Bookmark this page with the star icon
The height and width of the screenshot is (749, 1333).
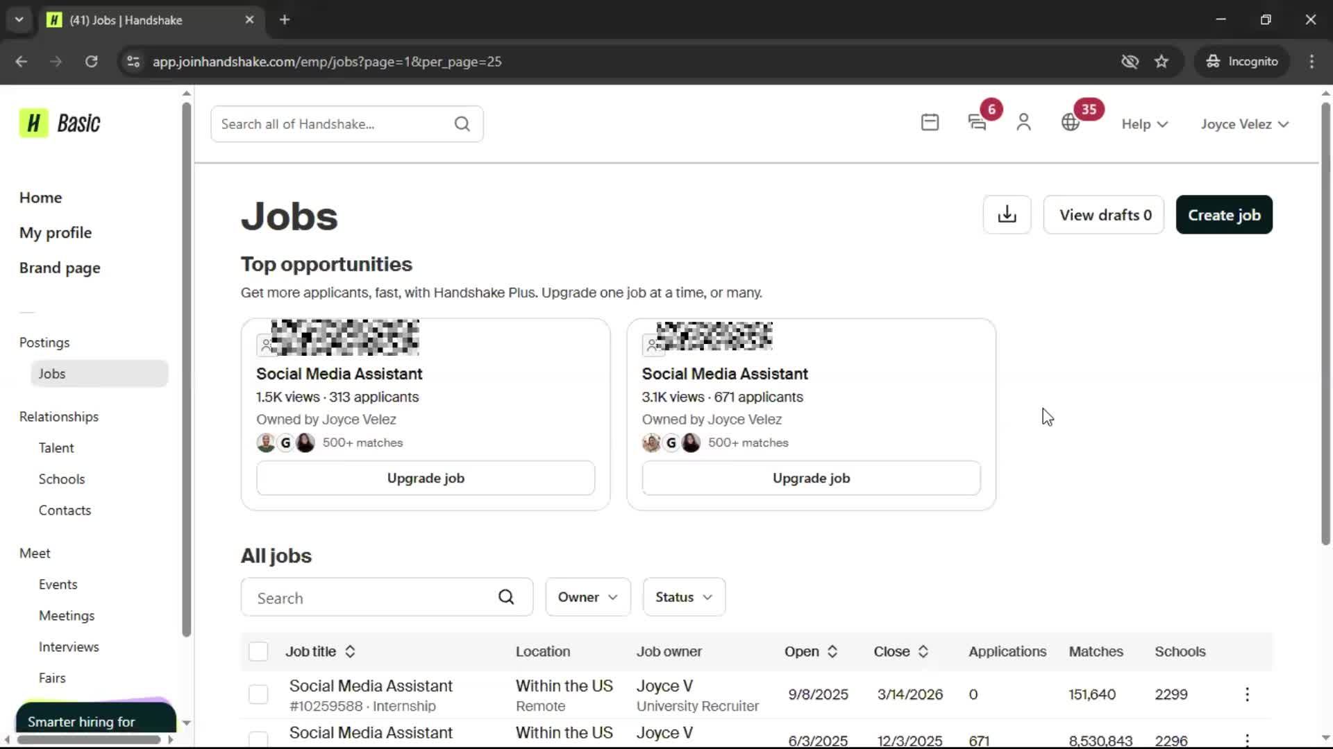tap(1162, 61)
